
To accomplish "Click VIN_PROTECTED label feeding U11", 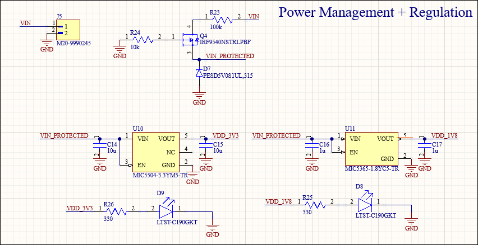I will pyautogui.click(x=276, y=135).
